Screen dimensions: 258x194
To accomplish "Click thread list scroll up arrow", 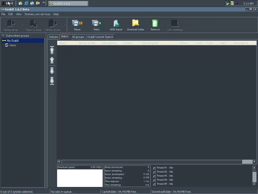I will 254,168.
